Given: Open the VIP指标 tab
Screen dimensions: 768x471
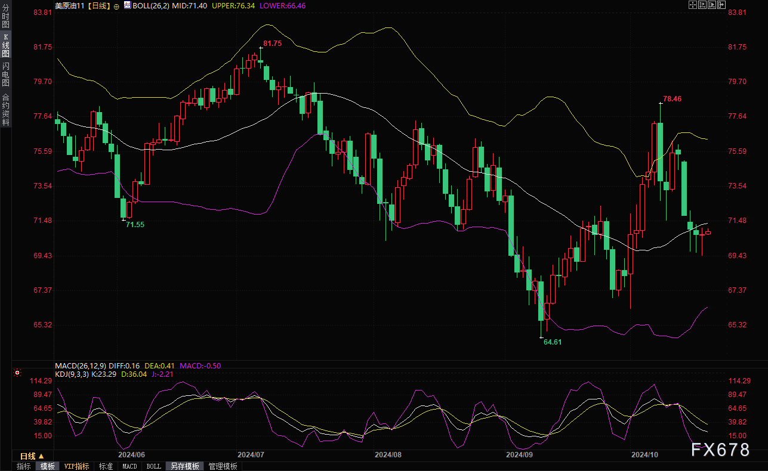Looking at the screenshot, I should click(x=76, y=466).
